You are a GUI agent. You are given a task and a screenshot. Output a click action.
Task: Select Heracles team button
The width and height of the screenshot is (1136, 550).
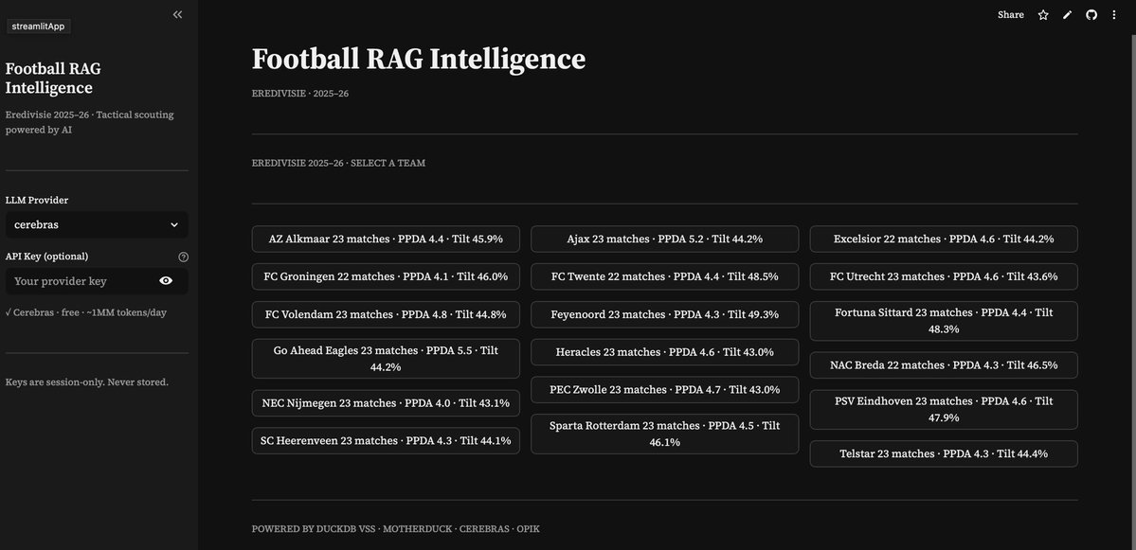pyautogui.click(x=664, y=352)
